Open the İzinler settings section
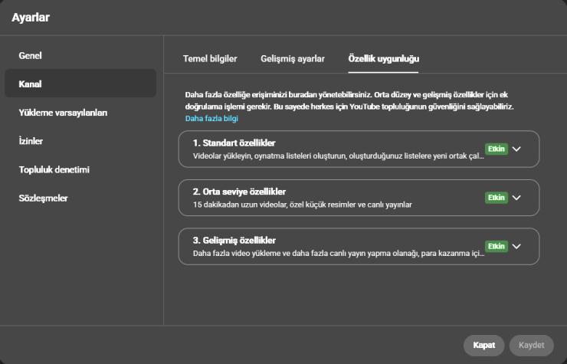 point(31,141)
